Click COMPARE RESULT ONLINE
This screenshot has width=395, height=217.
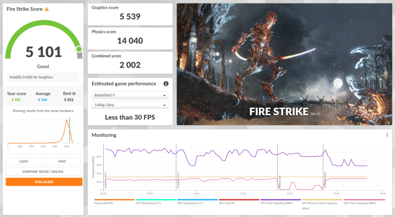coord(43,171)
